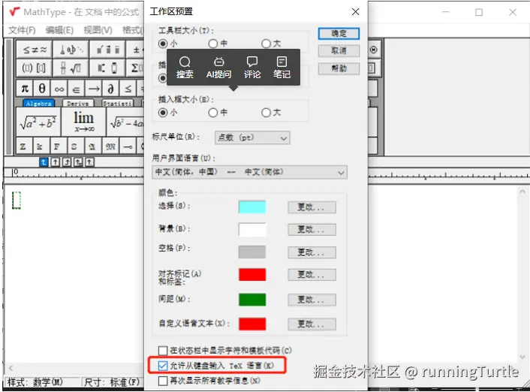
Task: Click the green 间距 color swatch
Action: [252, 300]
